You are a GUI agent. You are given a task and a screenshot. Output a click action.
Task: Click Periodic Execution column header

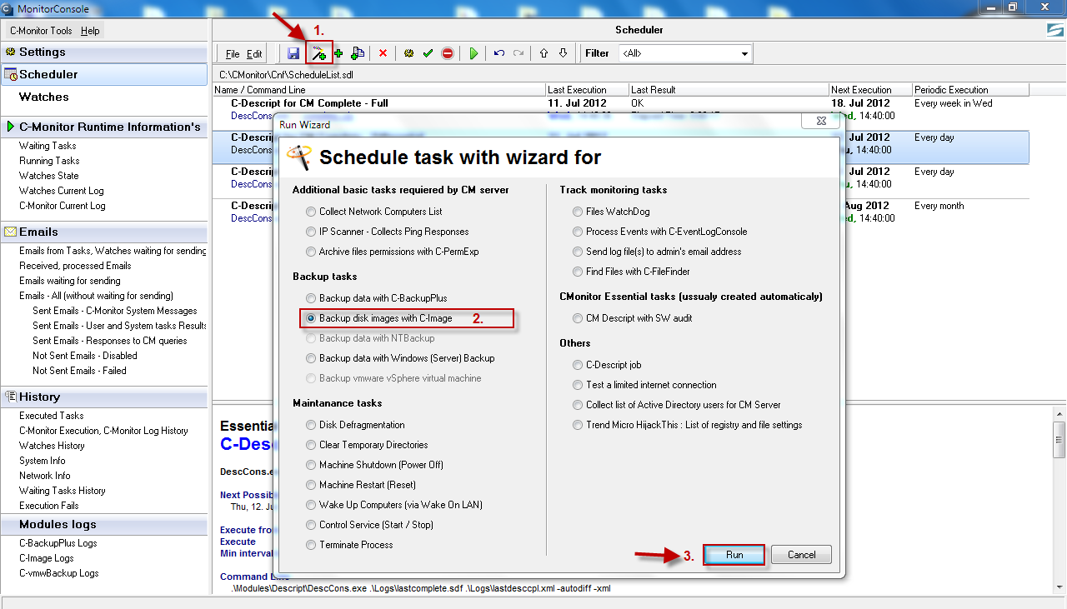tap(970, 90)
